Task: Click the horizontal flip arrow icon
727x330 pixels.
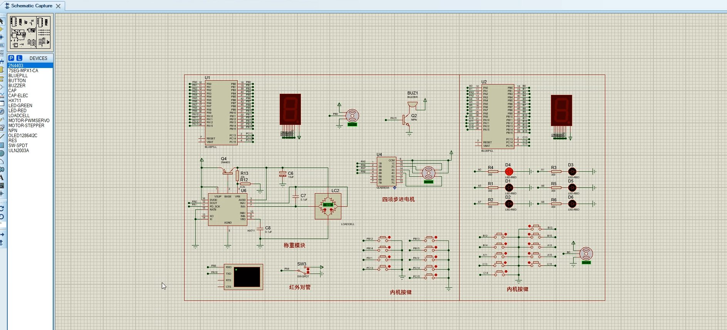Action: tap(2, 234)
